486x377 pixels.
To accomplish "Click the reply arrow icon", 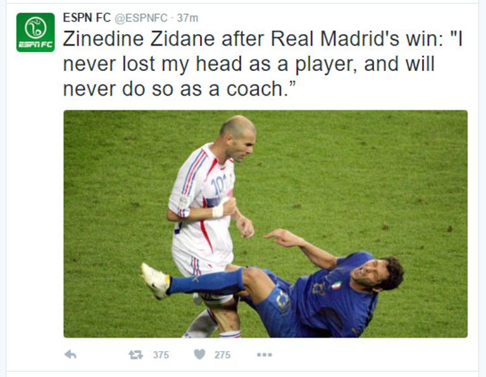I will tap(70, 354).
